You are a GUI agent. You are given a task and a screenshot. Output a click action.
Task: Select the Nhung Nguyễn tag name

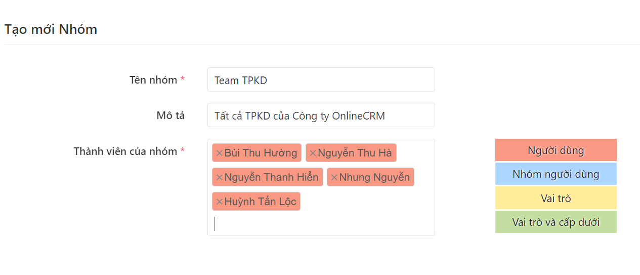click(x=374, y=177)
